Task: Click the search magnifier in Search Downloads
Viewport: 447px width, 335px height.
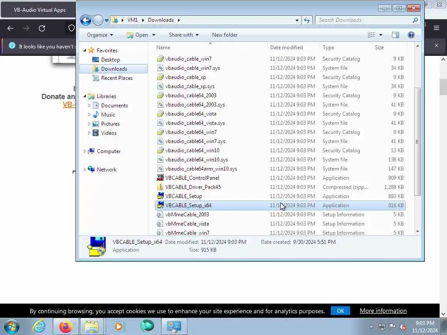Action: [415, 20]
